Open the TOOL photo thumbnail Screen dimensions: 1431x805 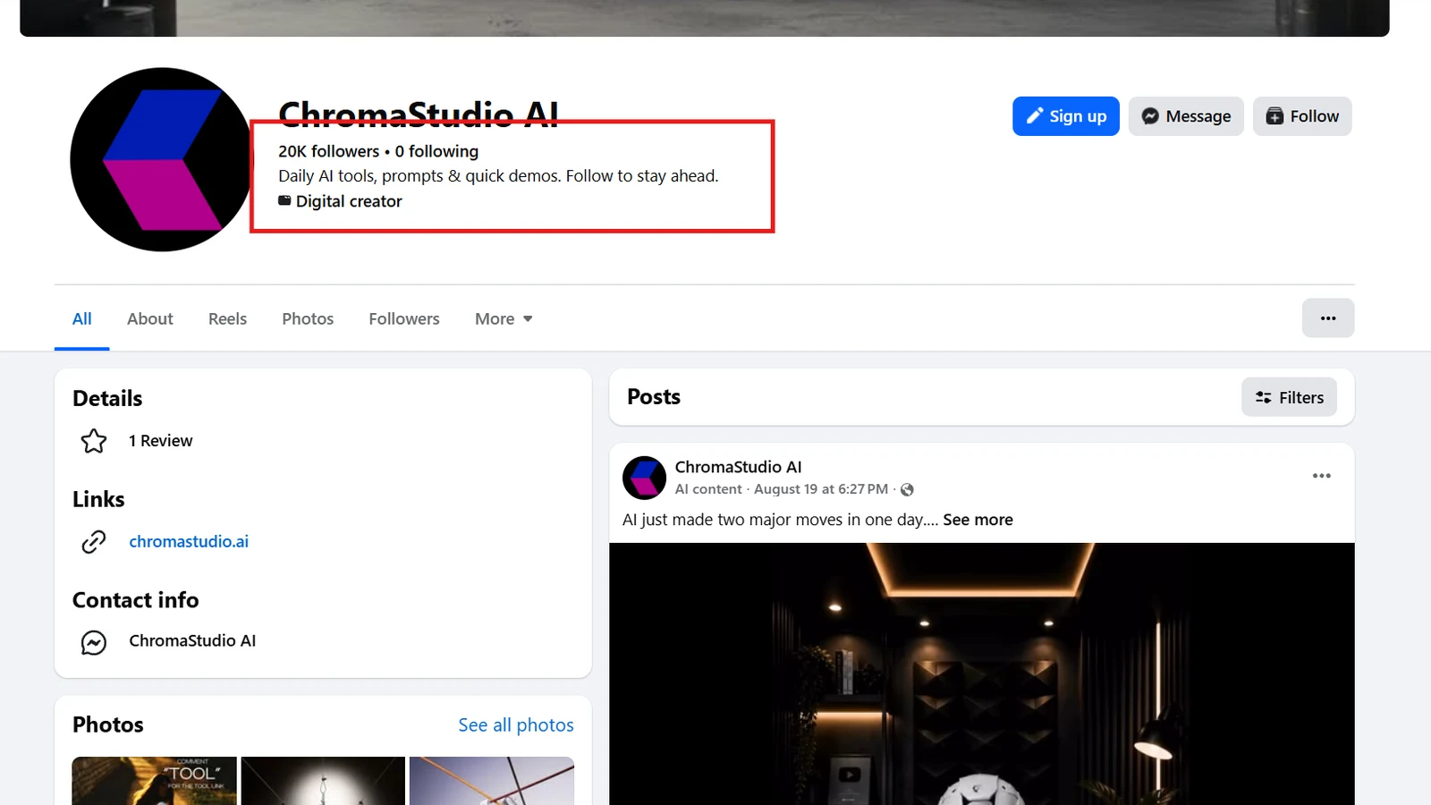tap(154, 781)
